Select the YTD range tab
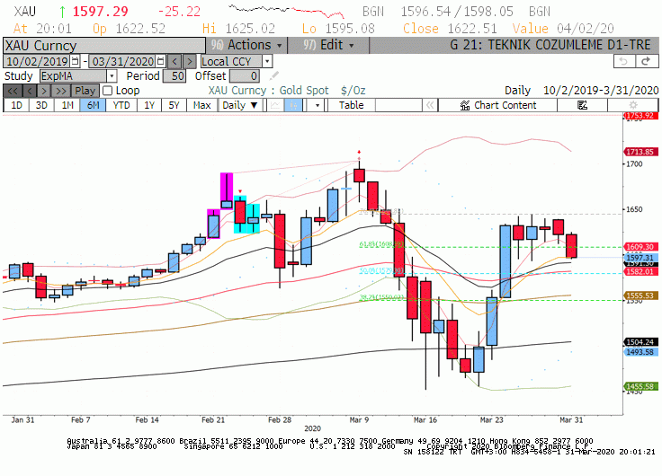The width and height of the screenshot is (662, 476). click(121, 105)
